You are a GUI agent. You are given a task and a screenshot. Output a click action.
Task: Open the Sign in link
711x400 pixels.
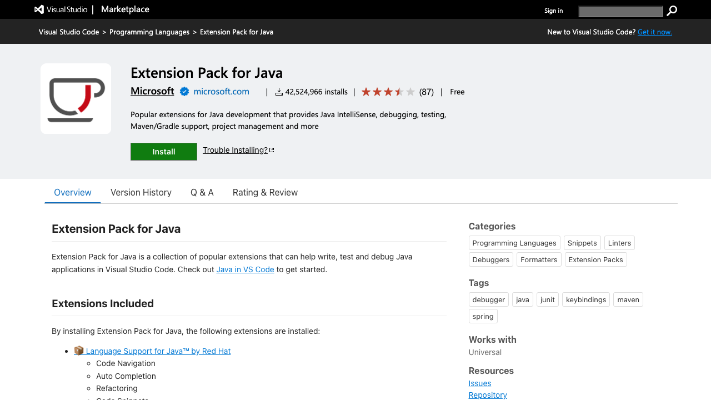[x=553, y=11]
